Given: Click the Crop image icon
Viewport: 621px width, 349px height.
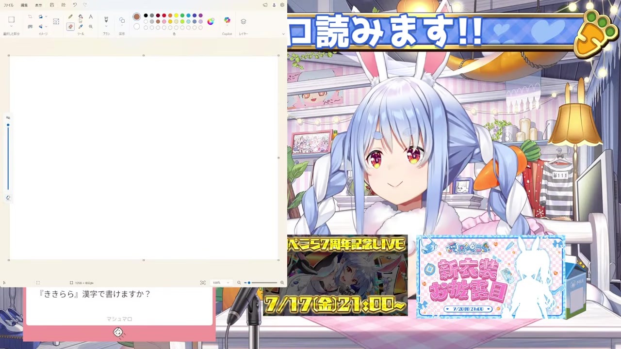Looking at the screenshot, I should (30, 16).
